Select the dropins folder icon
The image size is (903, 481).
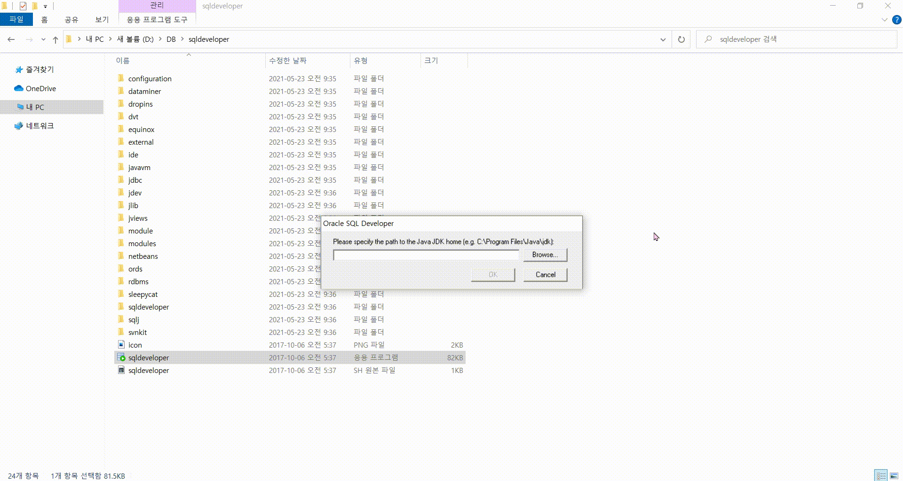tap(121, 104)
